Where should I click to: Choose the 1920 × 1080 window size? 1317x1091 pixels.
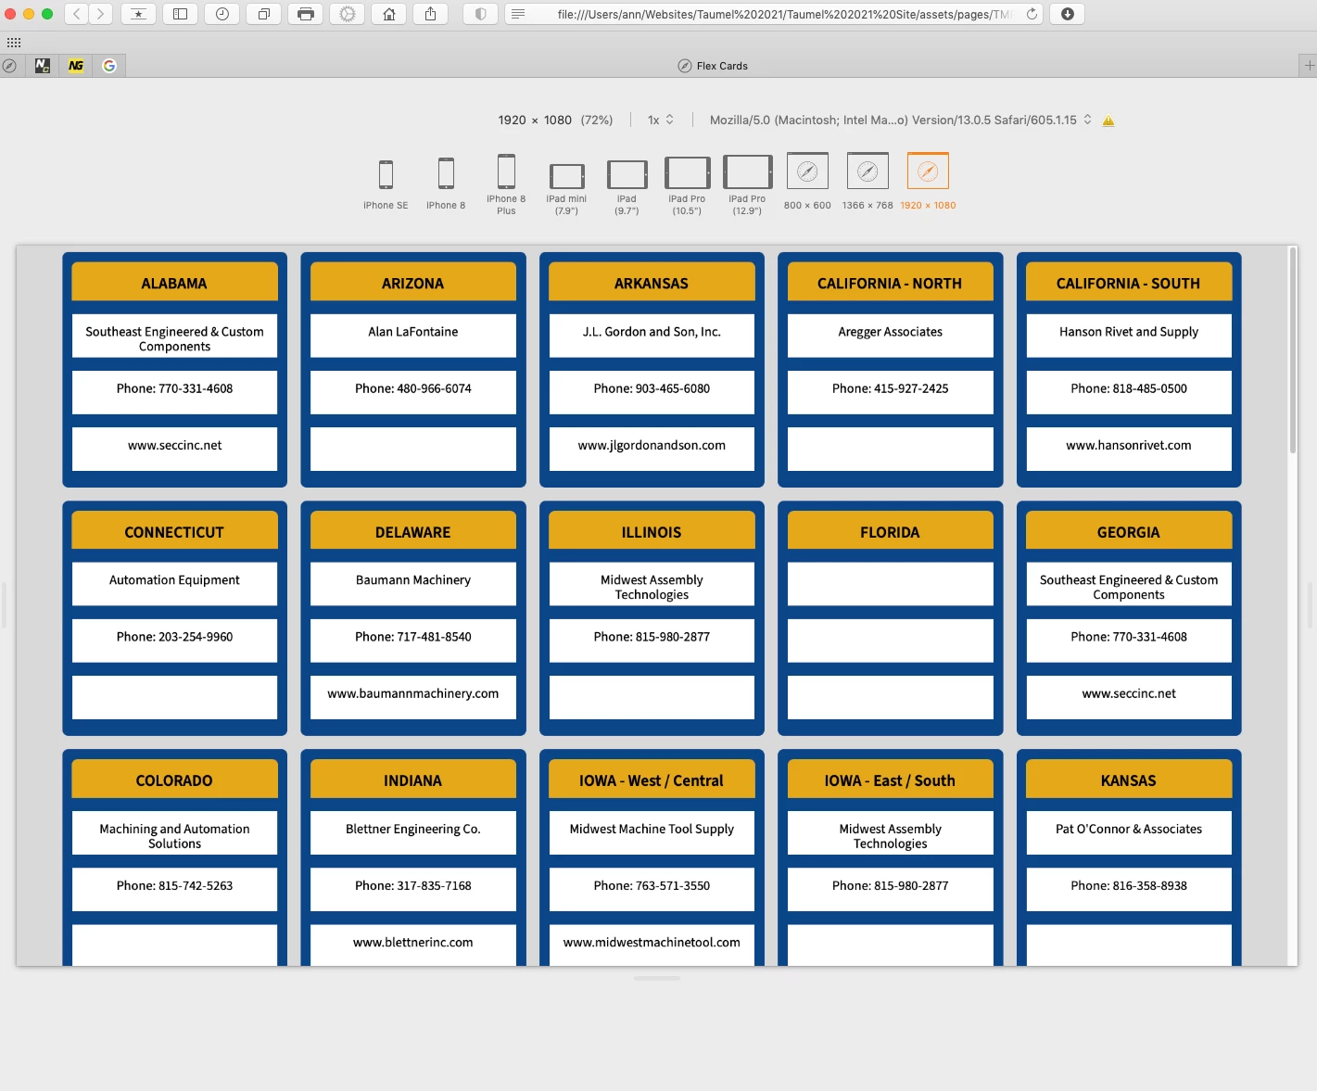(928, 182)
